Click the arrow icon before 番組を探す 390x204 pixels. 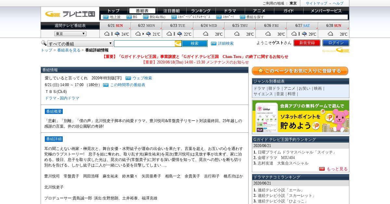pyautogui.click(x=242, y=17)
